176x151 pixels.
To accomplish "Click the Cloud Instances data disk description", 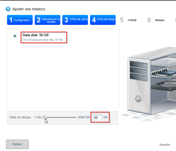I will (42, 40).
